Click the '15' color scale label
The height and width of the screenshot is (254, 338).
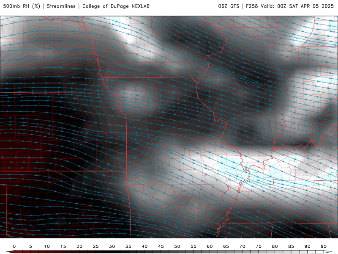tap(63, 246)
